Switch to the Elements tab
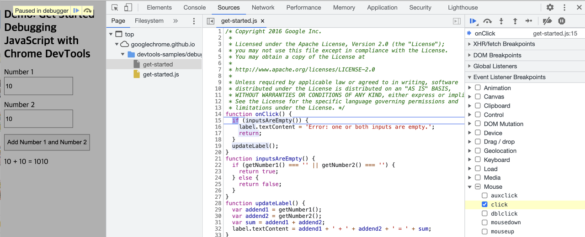Image resolution: width=585 pixels, height=237 pixels. (x=159, y=7)
